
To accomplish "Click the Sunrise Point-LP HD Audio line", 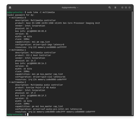I will [x=35, y=87].
